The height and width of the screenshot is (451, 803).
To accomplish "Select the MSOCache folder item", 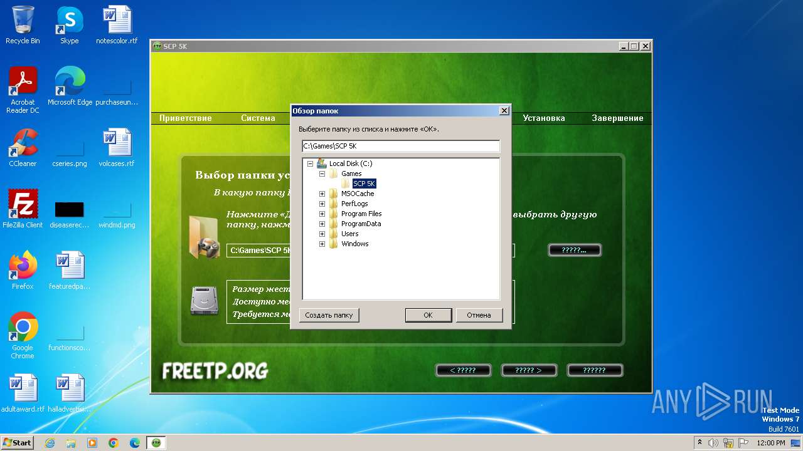I will (x=358, y=194).
